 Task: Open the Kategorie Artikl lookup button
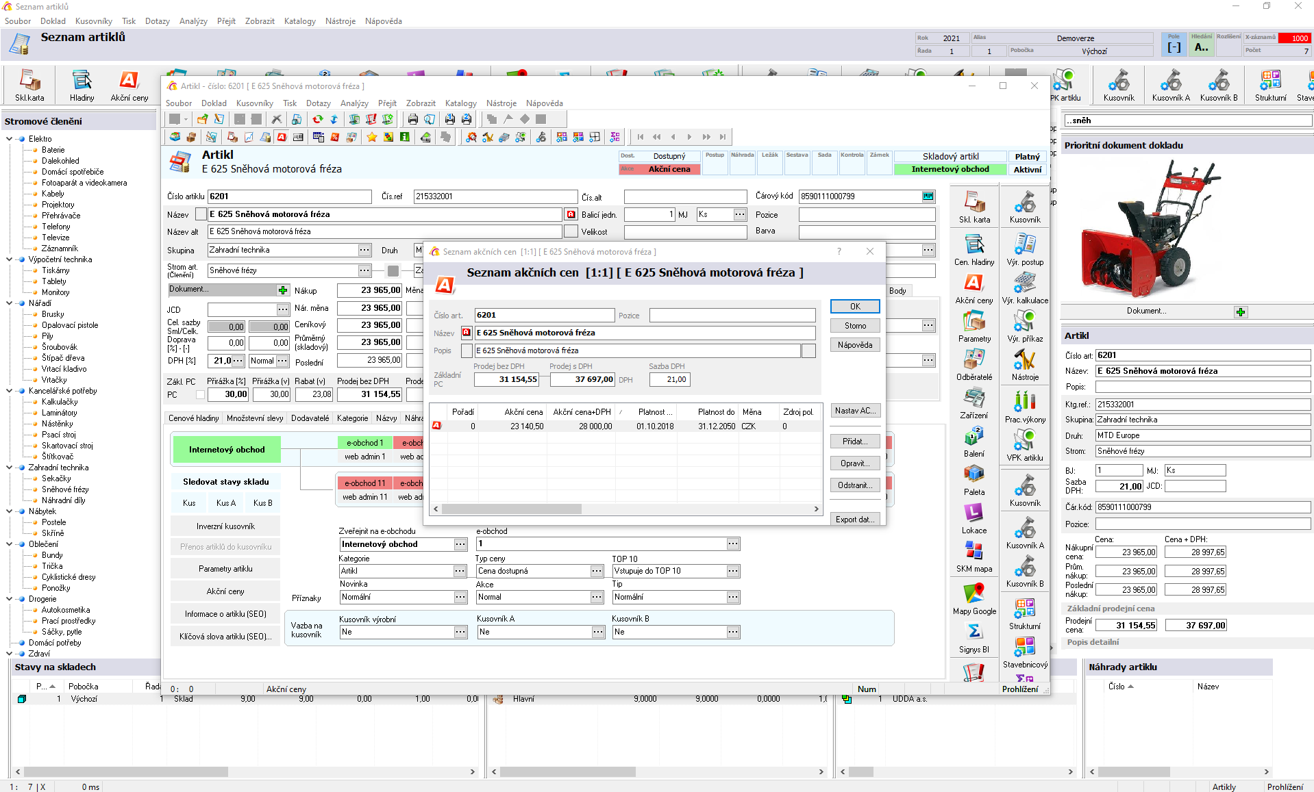coord(460,571)
